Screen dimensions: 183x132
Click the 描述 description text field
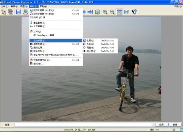coord(84,125)
